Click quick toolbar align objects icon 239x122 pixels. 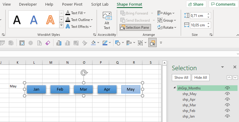coord(129,43)
